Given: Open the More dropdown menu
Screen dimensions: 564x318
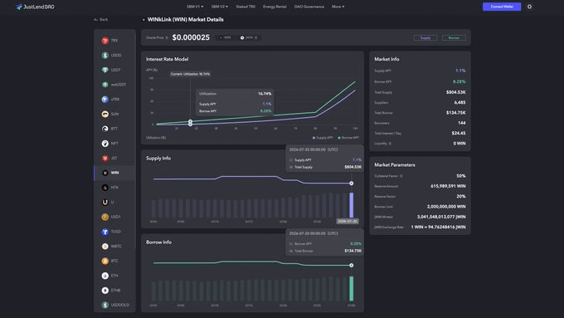Looking at the screenshot, I should [338, 7].
